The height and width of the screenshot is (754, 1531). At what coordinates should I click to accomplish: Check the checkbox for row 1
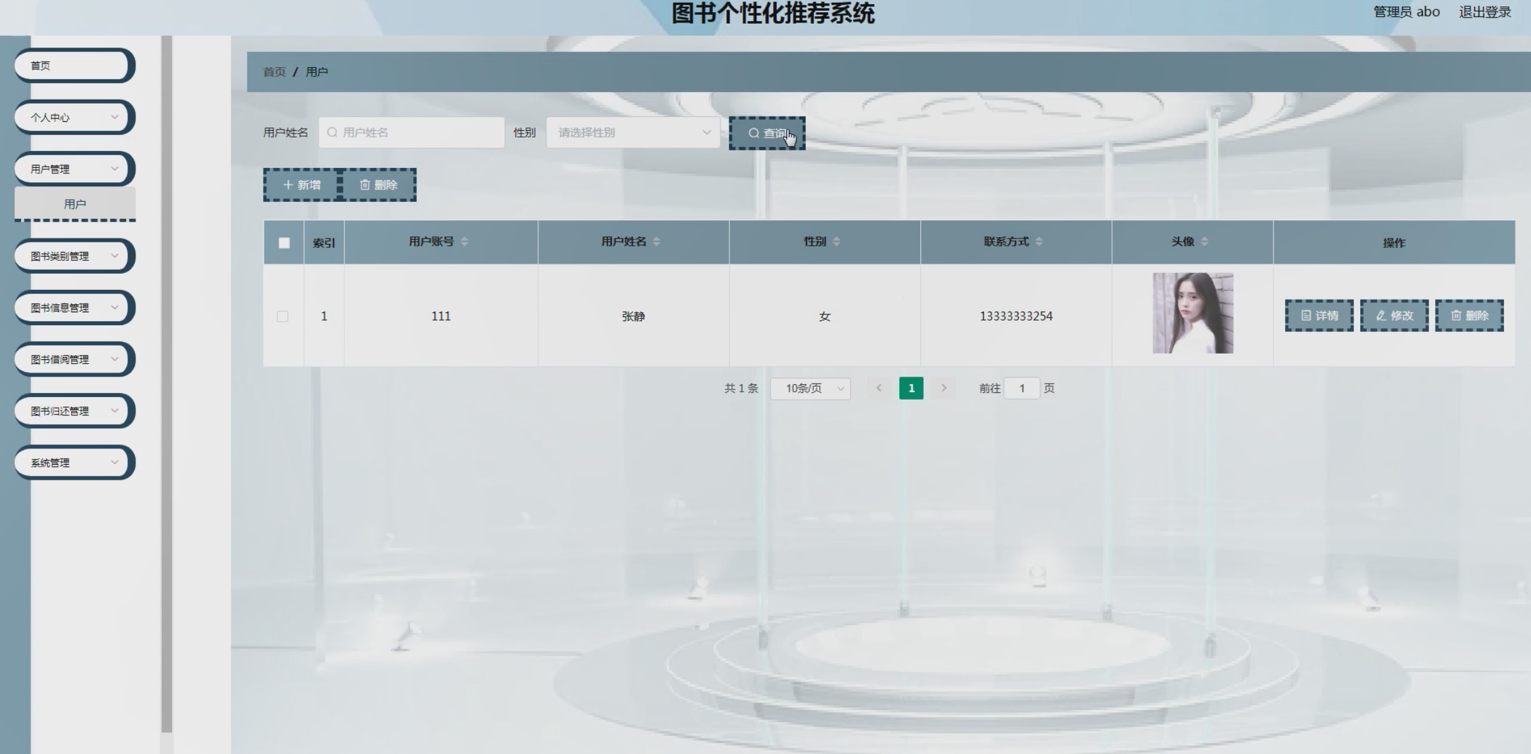[x=283, y=316]
